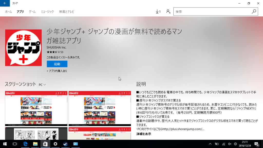Click the 説明 section heading
Image resolution: width=263 pixels, height=148 pixels.
pyautogui.click(x=141, y=84)
